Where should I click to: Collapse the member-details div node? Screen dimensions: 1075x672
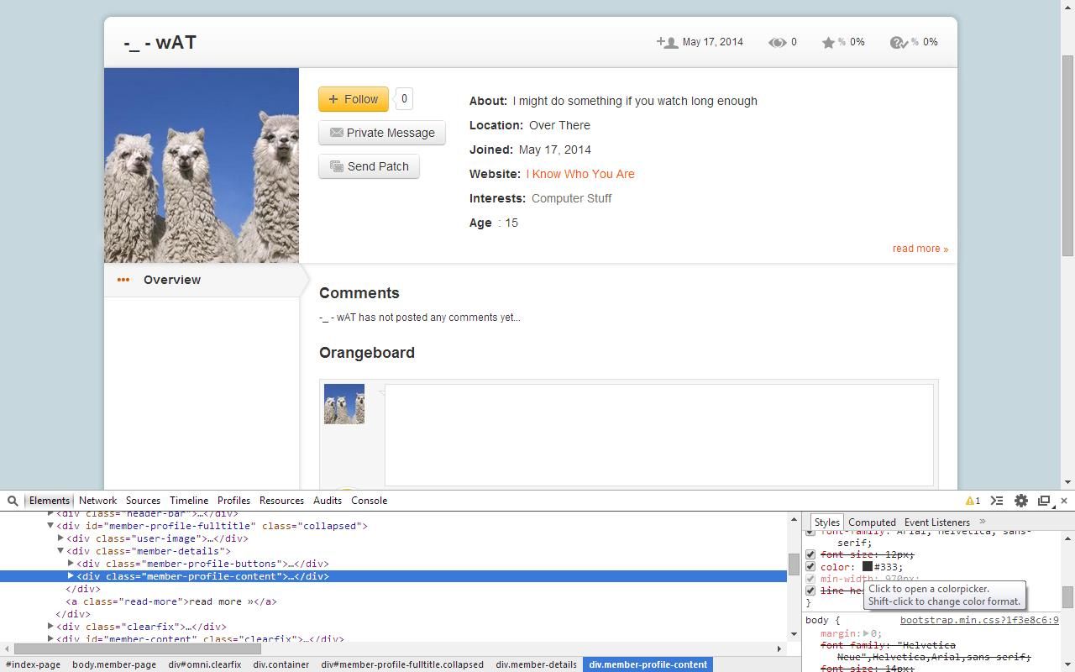click(x=60, y=551)
